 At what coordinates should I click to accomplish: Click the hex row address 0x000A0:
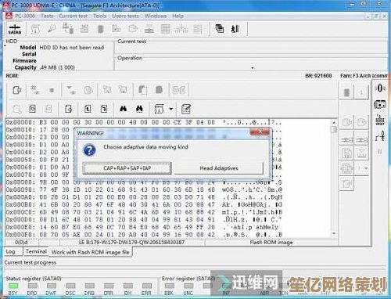coord(20,197)
